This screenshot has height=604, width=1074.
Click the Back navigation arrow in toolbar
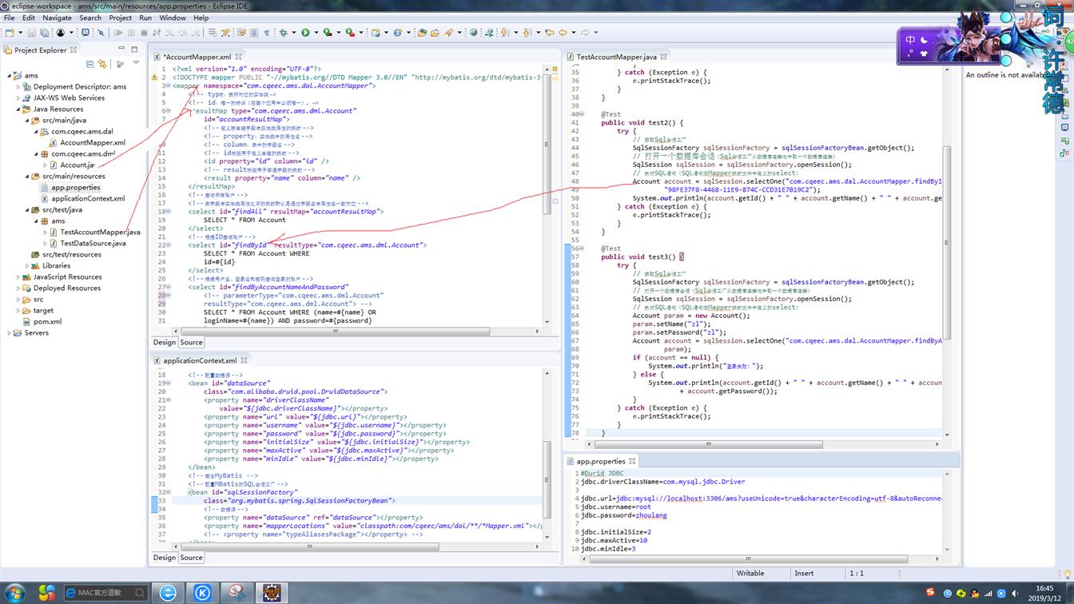pyautogui.click(x=563, y=33)
